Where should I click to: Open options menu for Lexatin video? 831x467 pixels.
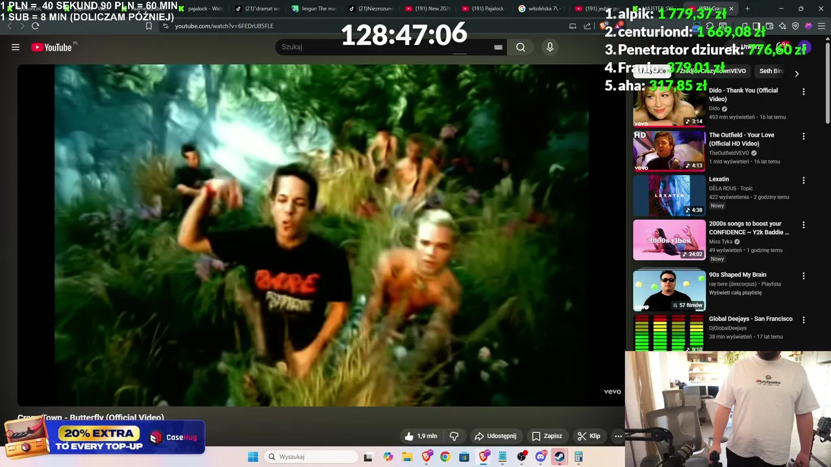804,180
